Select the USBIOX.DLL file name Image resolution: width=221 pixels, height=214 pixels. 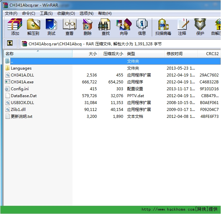pyautogui.click(x=22, y=102)
